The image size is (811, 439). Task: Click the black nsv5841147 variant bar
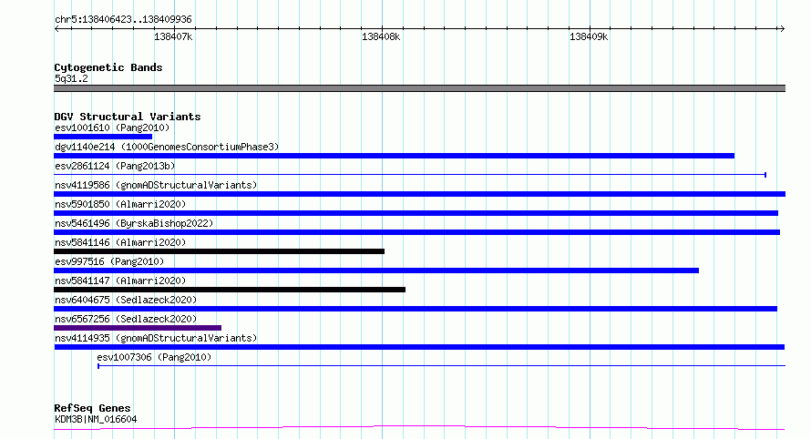[x=230, y=290]
